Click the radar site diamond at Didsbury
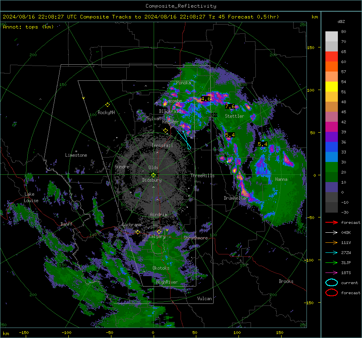This screenshot has height=338, width=362. tap(153, 175)
